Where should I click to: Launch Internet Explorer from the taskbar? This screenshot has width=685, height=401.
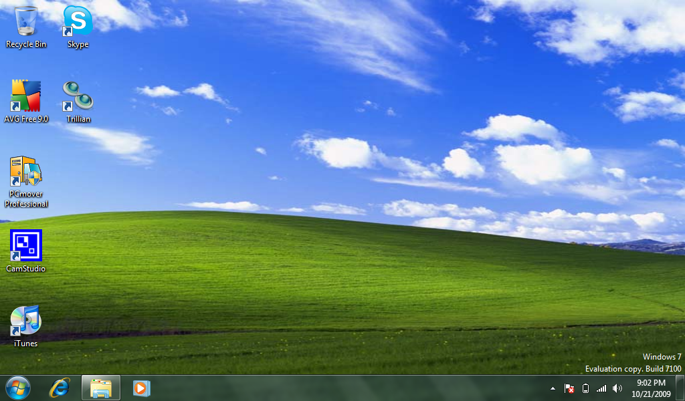(59, 388)
